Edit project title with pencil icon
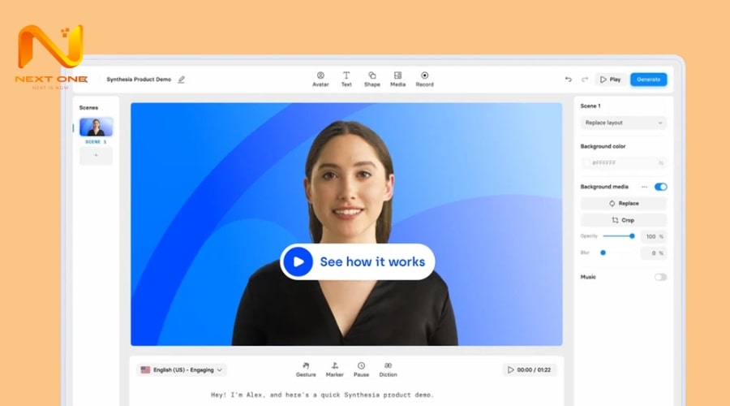Image resolution: width=730 pixels, height=406 pixels. (182, 80)
